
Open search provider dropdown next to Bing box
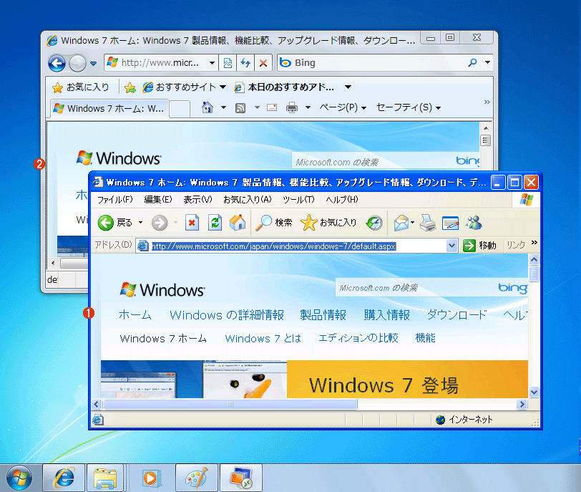pos(487,62)
